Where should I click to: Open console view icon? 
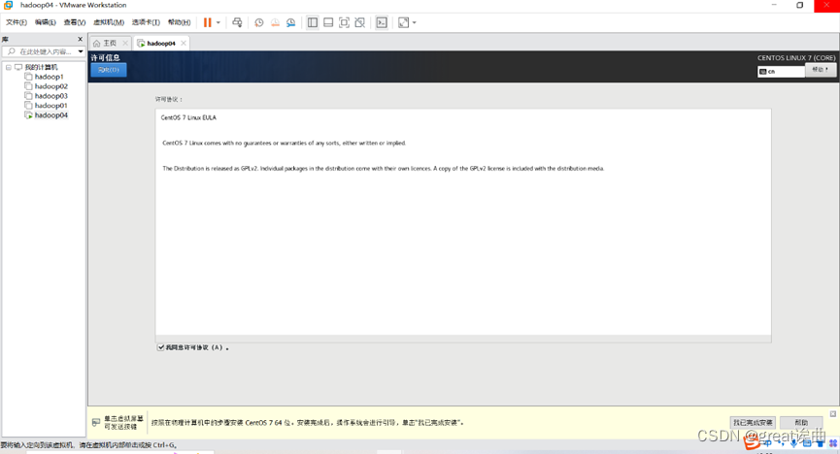point(382,22)
